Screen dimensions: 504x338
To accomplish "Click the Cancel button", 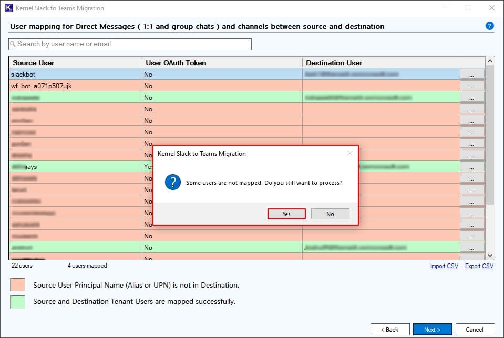I will coord(475,330).
